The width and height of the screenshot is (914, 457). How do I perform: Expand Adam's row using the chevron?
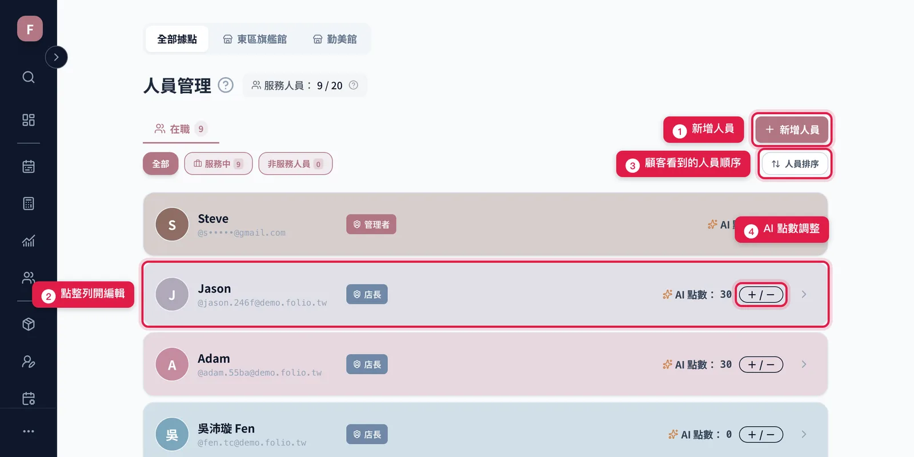point(804,364)
